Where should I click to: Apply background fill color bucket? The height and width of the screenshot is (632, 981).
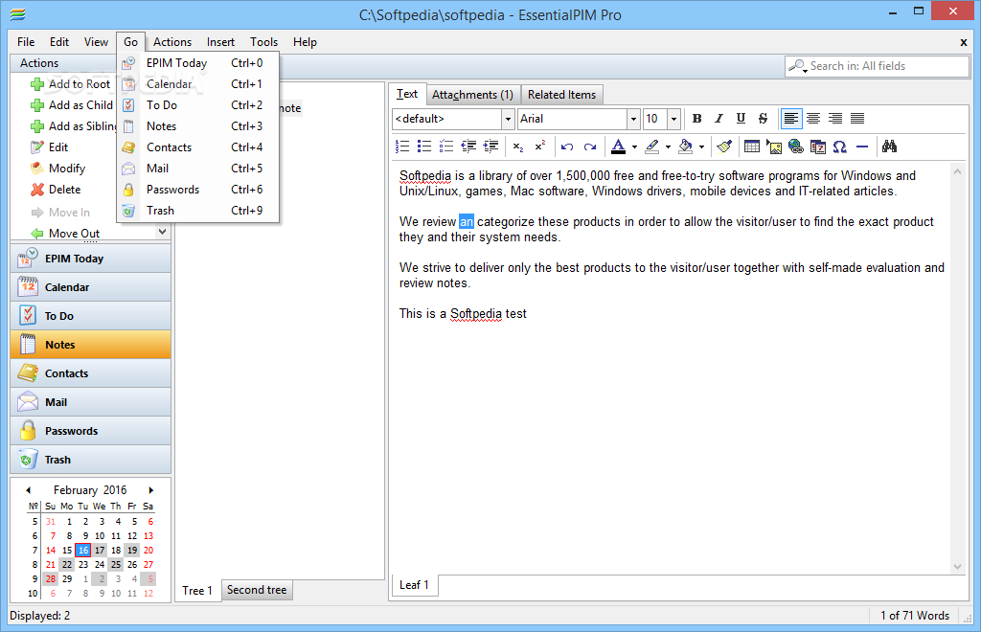[x=686, y=147]
